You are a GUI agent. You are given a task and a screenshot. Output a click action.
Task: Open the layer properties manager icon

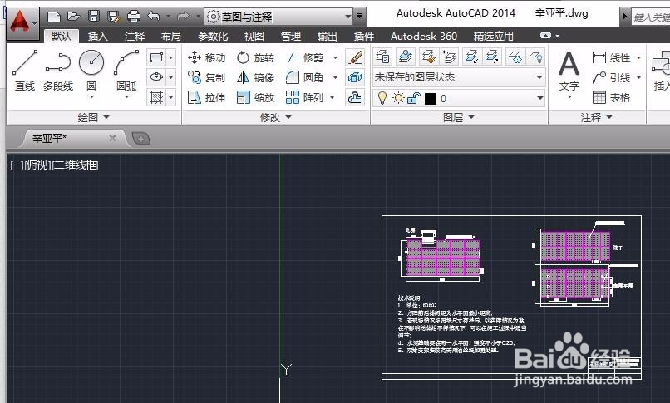pyautogui.click(x=382, y=57)
